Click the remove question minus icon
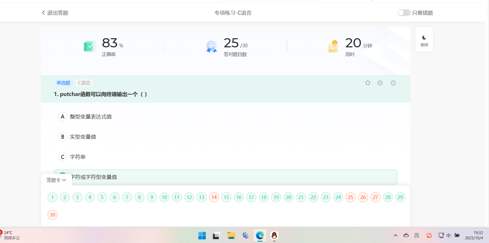The height and width of the screenshot is (243, 489). [x=380, y=83]
